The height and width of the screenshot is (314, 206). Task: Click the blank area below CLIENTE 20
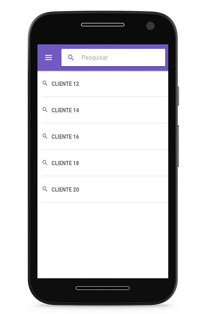103,240
